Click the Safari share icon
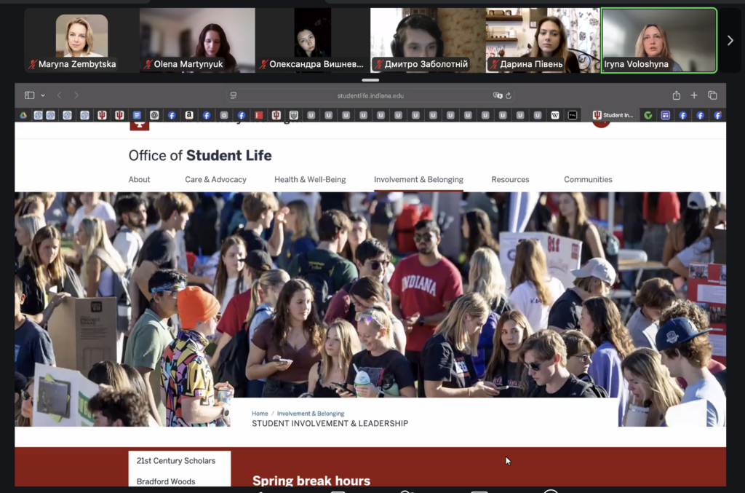The image size is (745, 493). [677, 95]
